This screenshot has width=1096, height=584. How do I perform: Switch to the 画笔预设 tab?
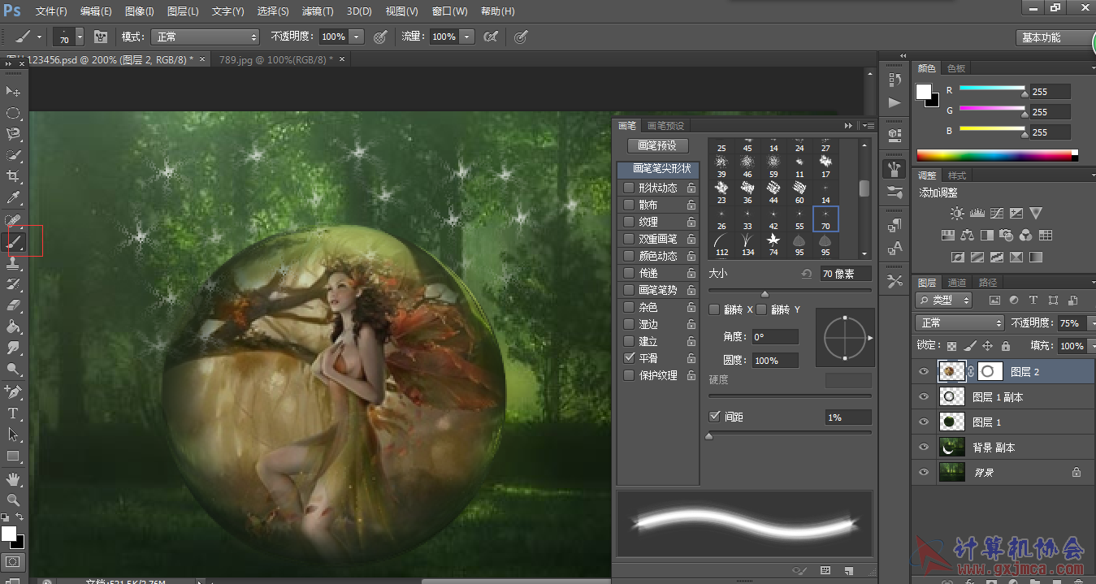tap(666, 126)
